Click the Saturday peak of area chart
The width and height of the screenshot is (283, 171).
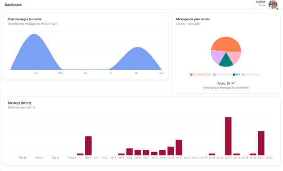[138, 48]
